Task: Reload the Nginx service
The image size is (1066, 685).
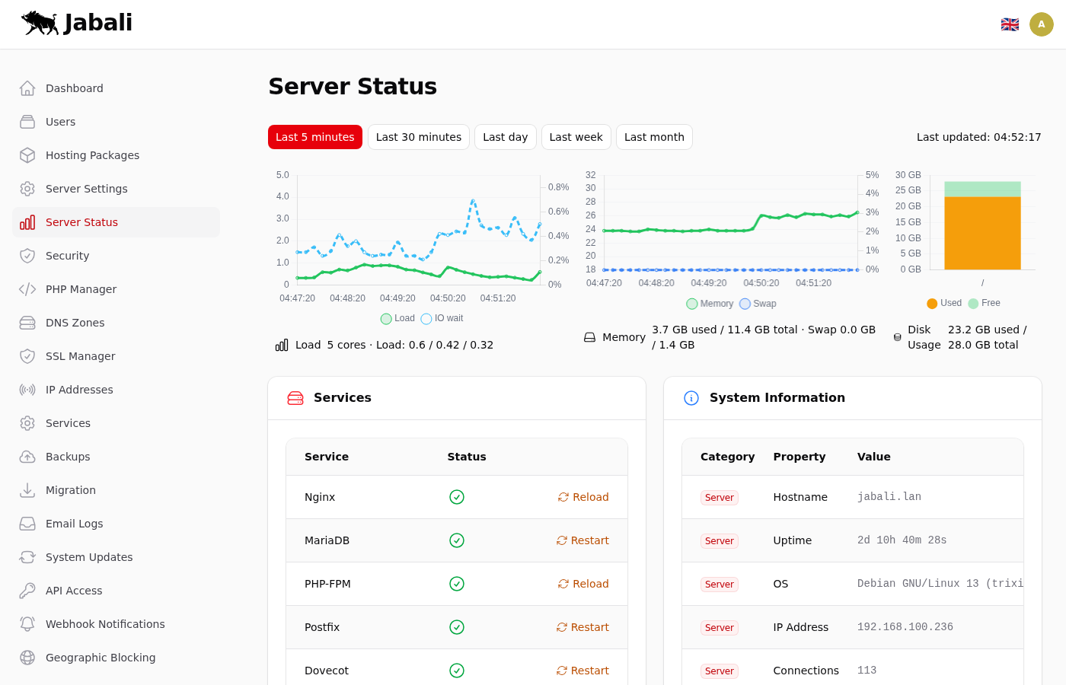Action: (583, 497)
